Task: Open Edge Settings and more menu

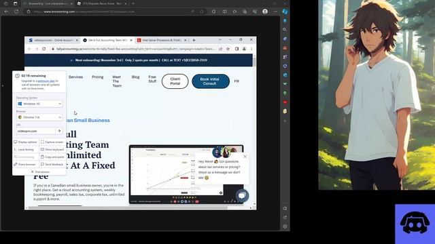Action: point(275,12)
